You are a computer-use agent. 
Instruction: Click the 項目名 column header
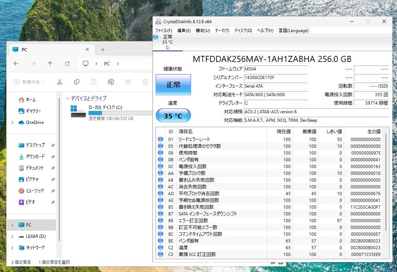[222, 131]
